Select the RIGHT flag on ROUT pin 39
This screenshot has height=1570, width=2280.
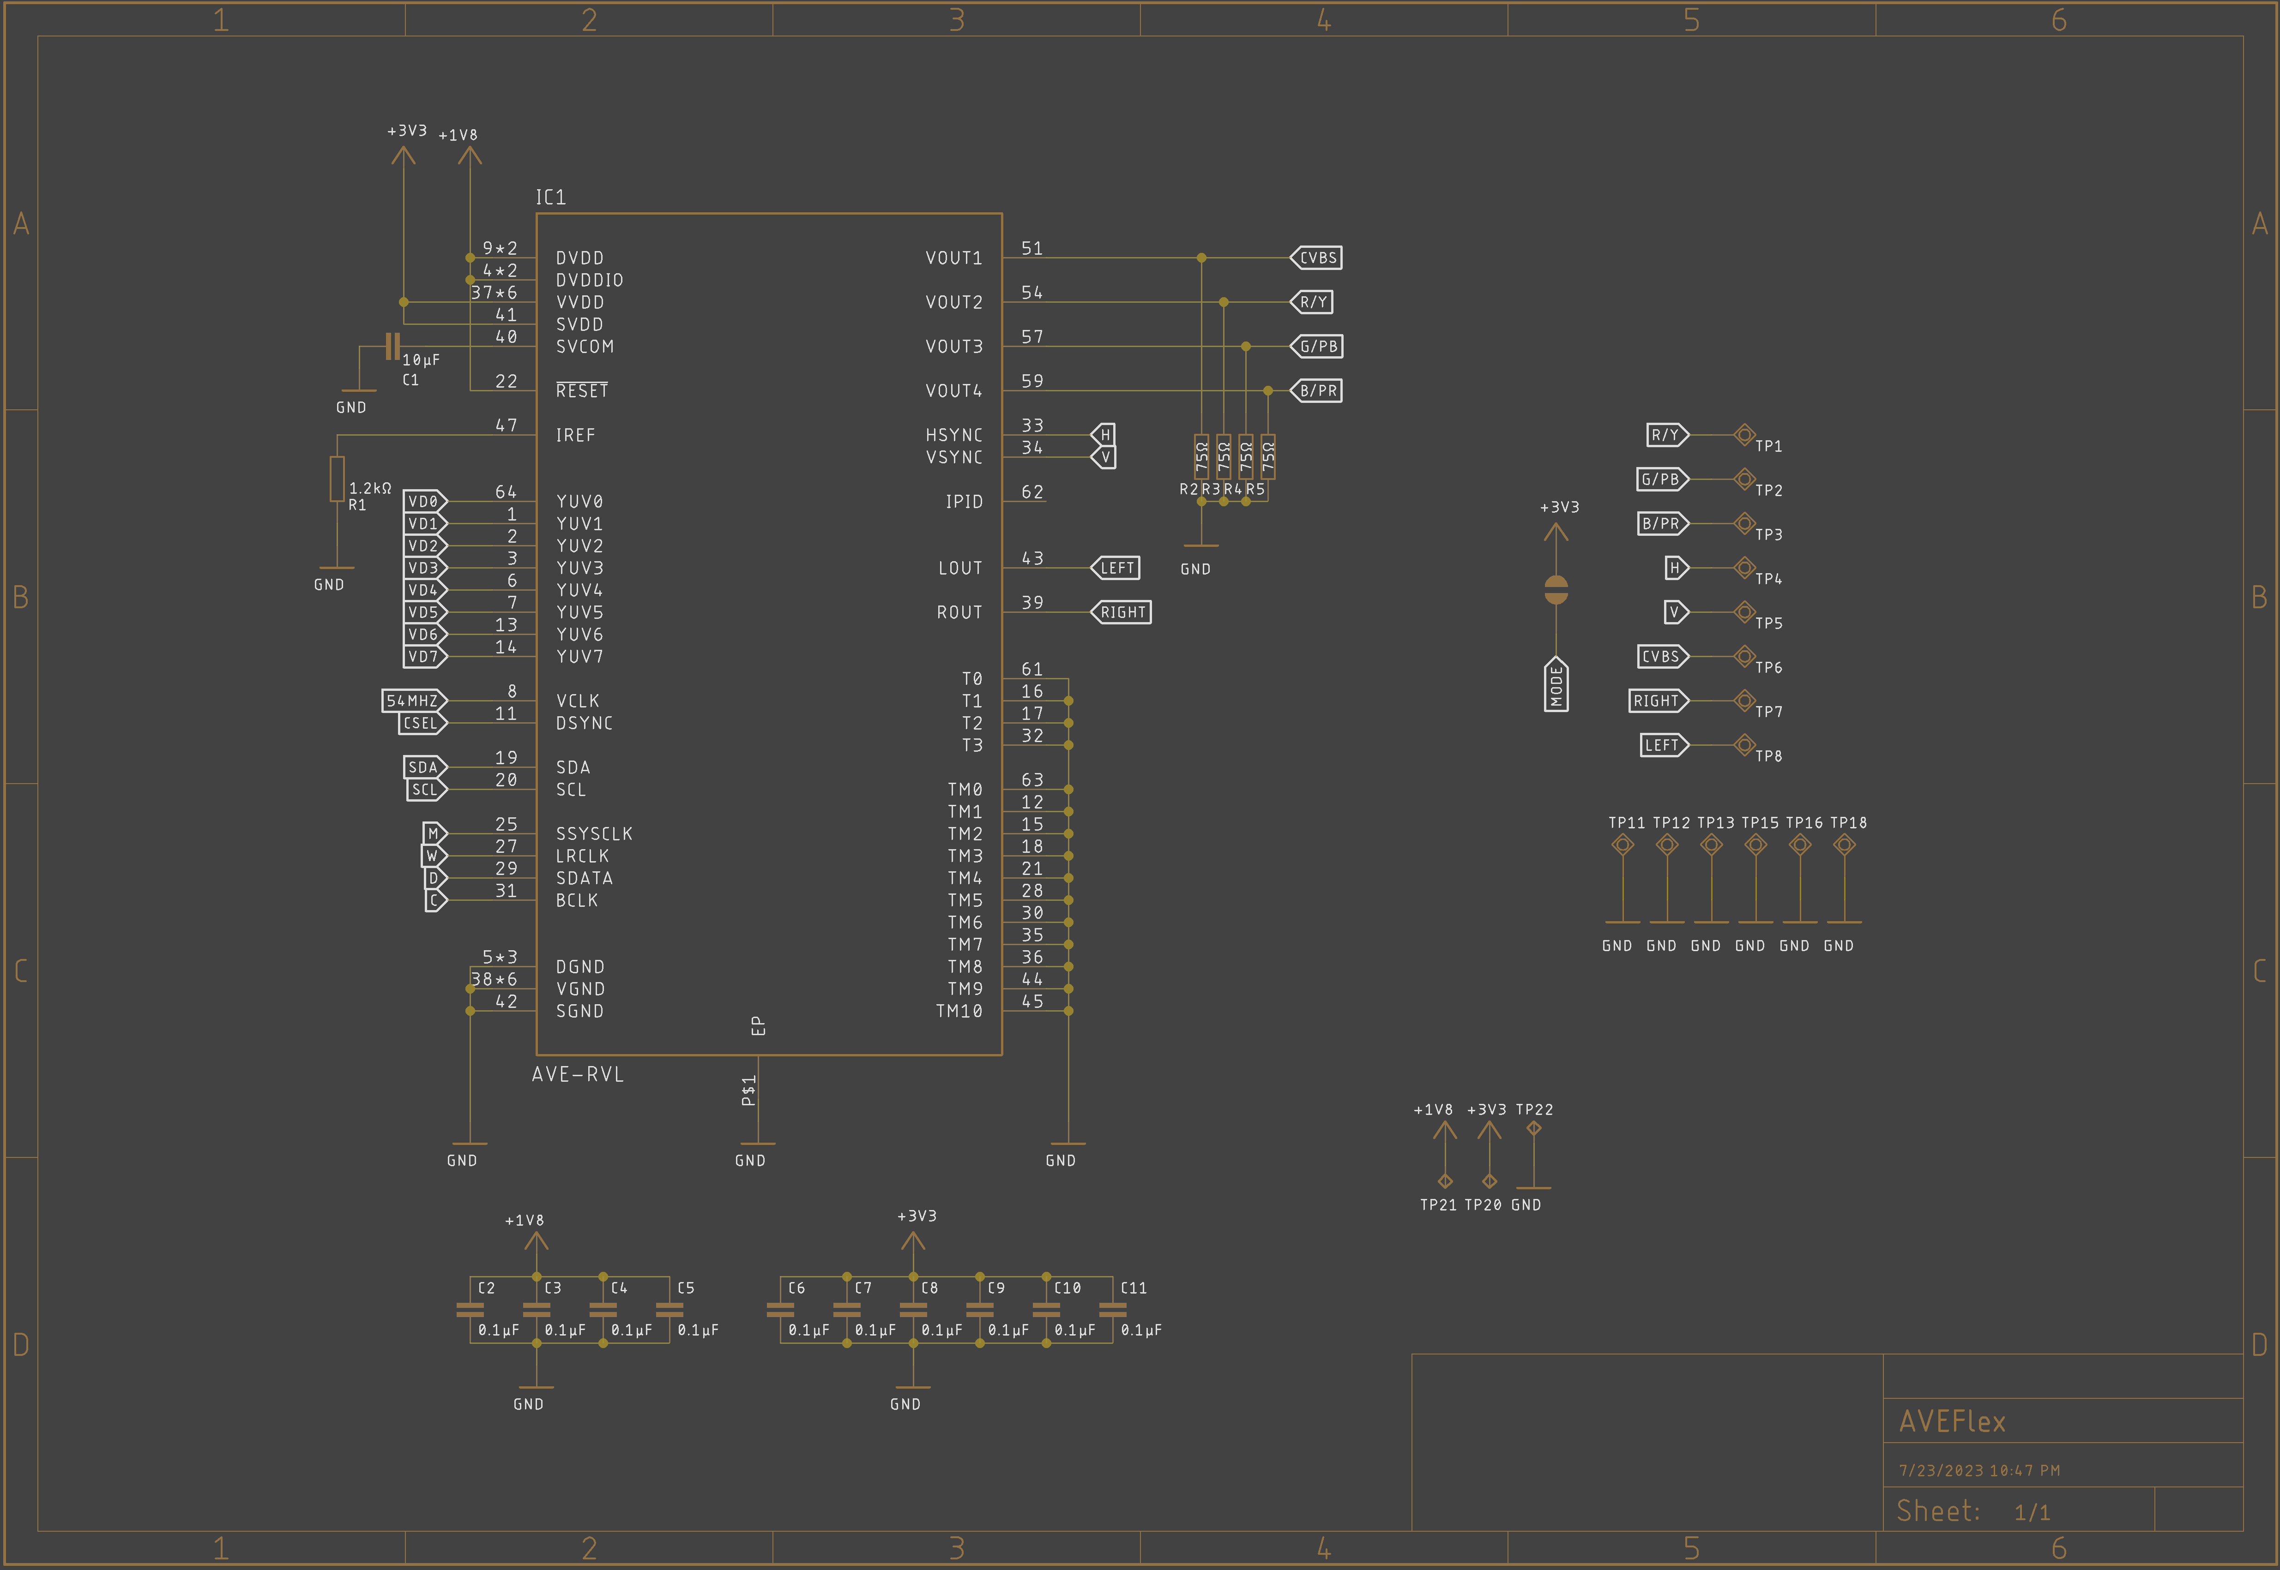point(1121,612)
